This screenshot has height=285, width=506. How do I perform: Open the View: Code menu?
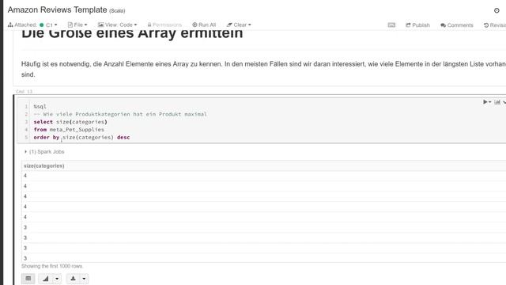click(118, 25)
